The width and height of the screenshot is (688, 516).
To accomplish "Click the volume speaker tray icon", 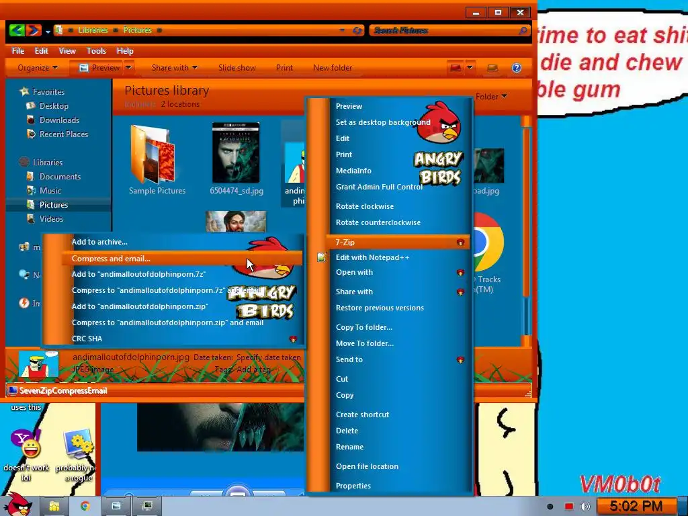I will (x=585, y=507).
